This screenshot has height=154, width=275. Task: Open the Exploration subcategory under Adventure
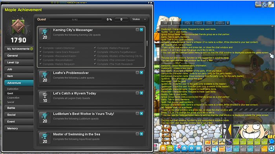(x=13, y=89)
